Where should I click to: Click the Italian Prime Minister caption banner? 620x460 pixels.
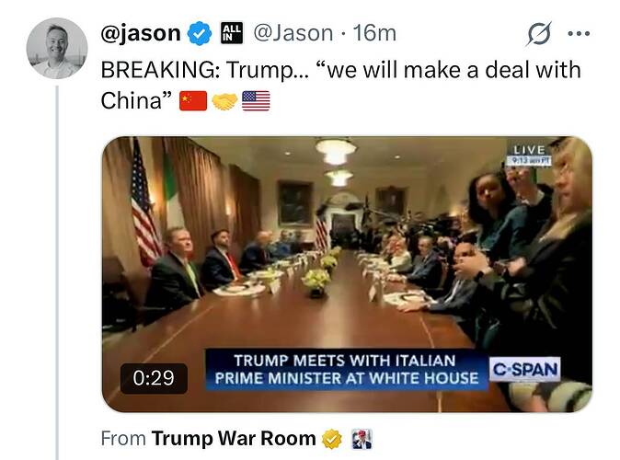tap(347, 370)
